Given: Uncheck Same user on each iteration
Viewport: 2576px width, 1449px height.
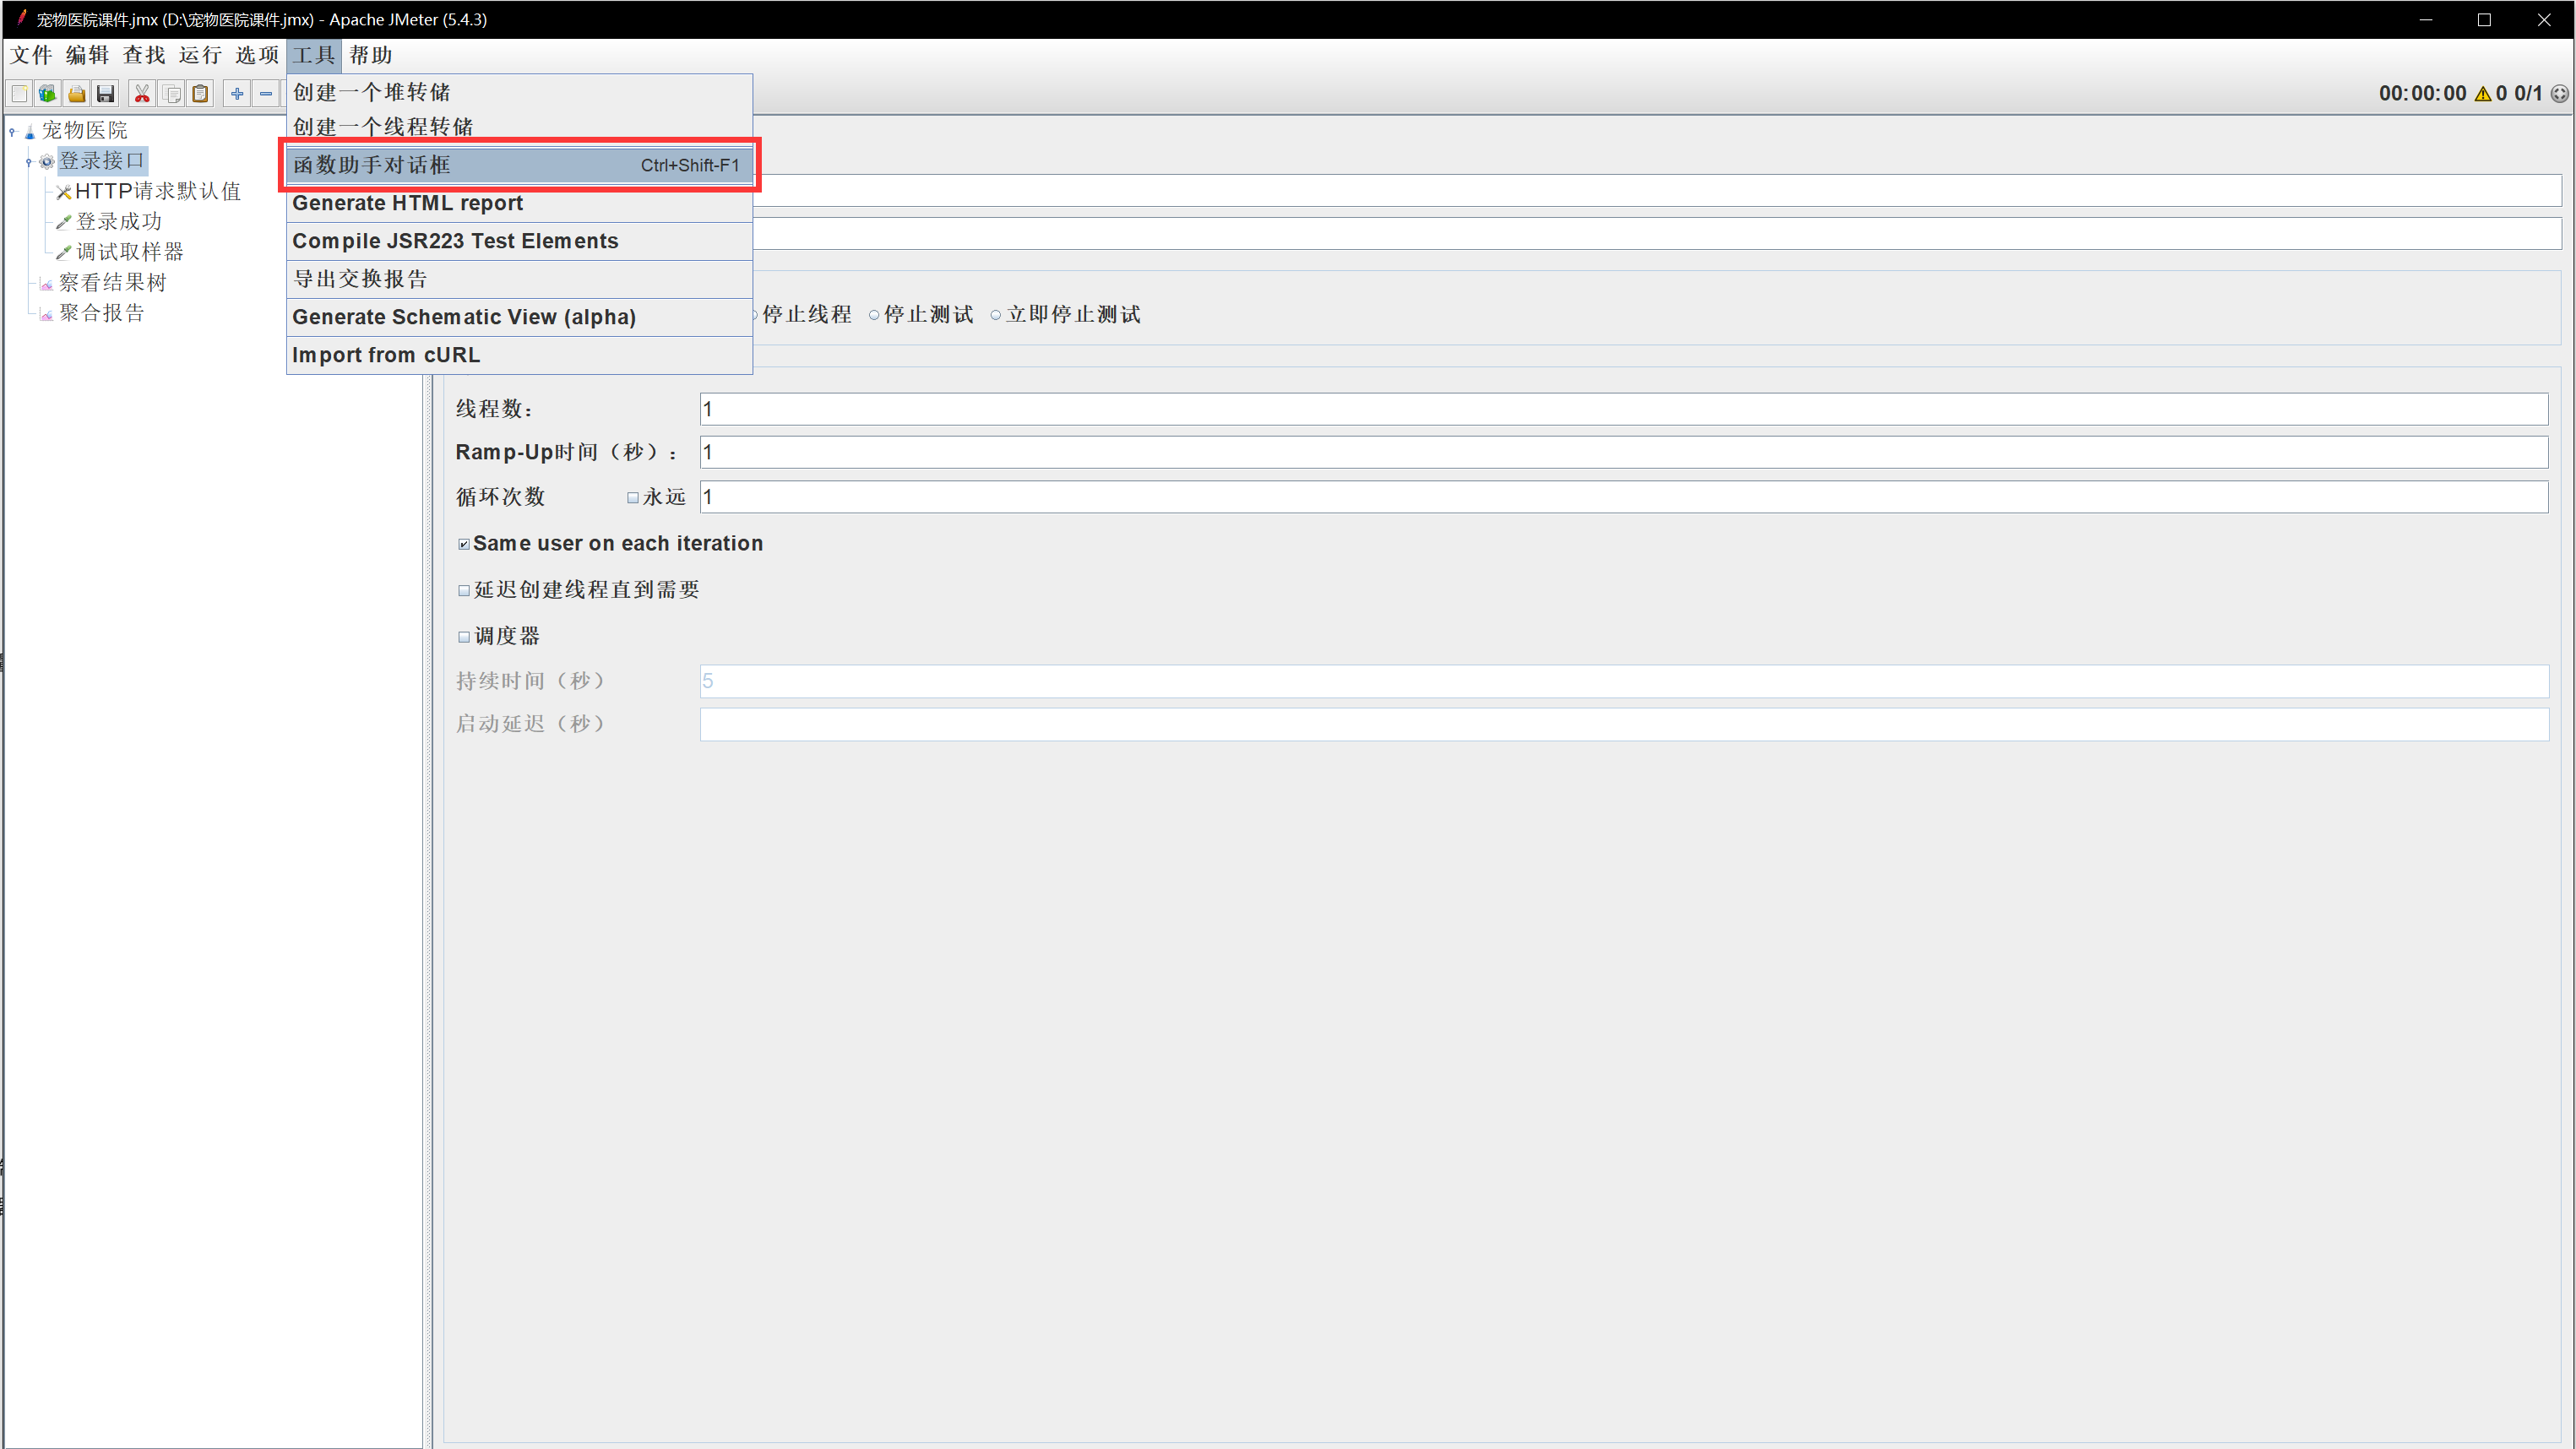Looking at the screenshot, I should coord(464,545).
